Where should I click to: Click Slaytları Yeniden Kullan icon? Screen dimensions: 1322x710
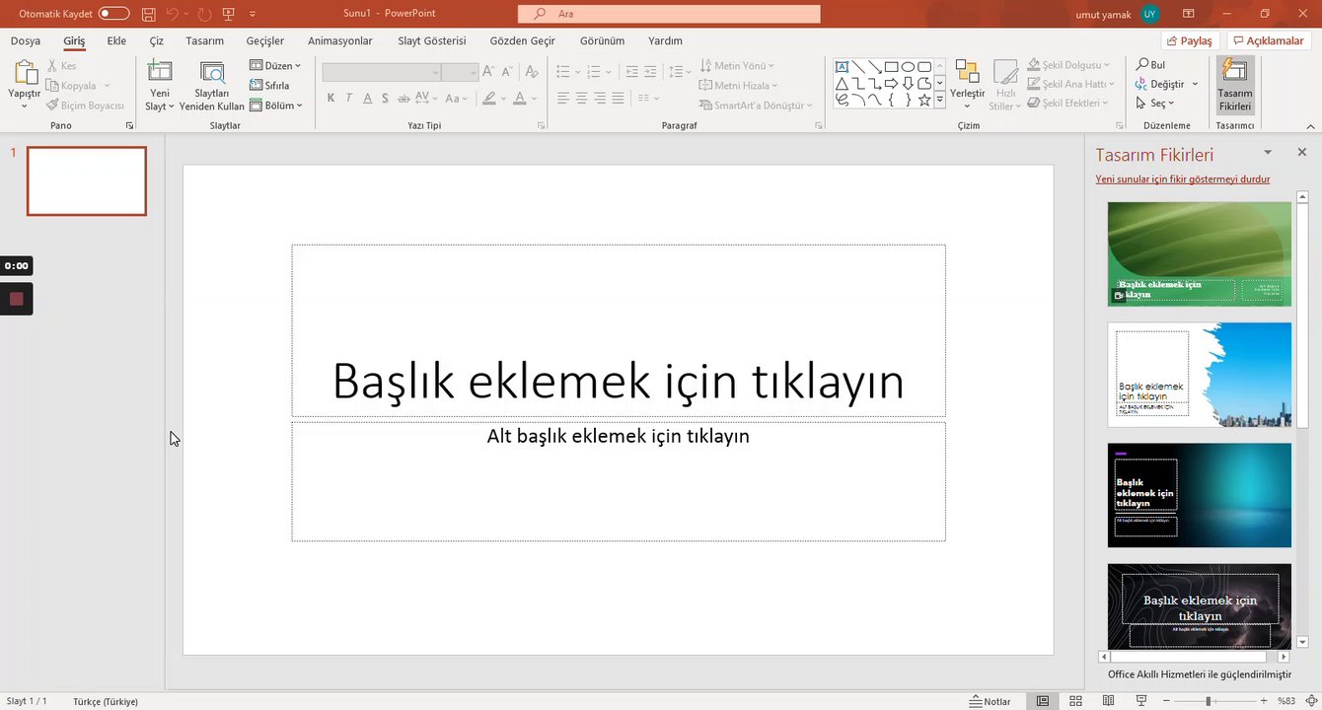click(x=211, y=74)
